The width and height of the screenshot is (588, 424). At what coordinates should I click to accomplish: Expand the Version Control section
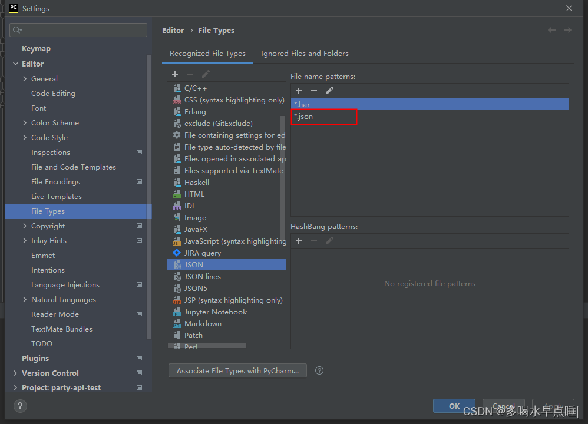point(16,372)
